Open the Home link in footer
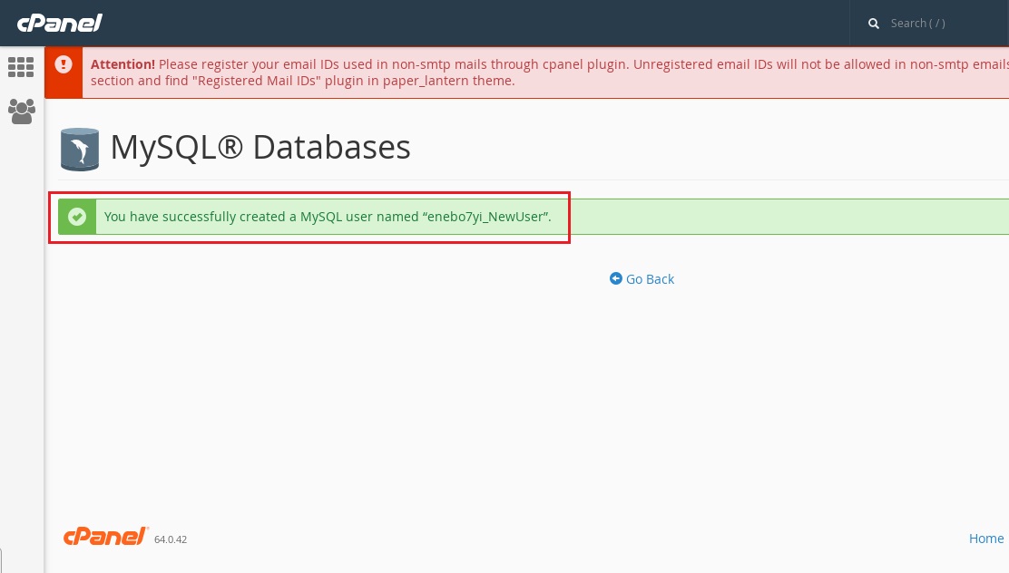This screenshot has width=1009, height=573. [x=985, y=539]
